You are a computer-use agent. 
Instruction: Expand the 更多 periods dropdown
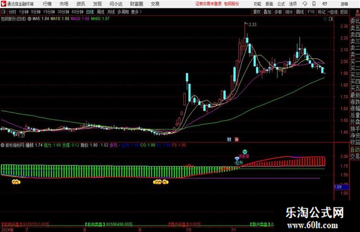pos(136,12)
